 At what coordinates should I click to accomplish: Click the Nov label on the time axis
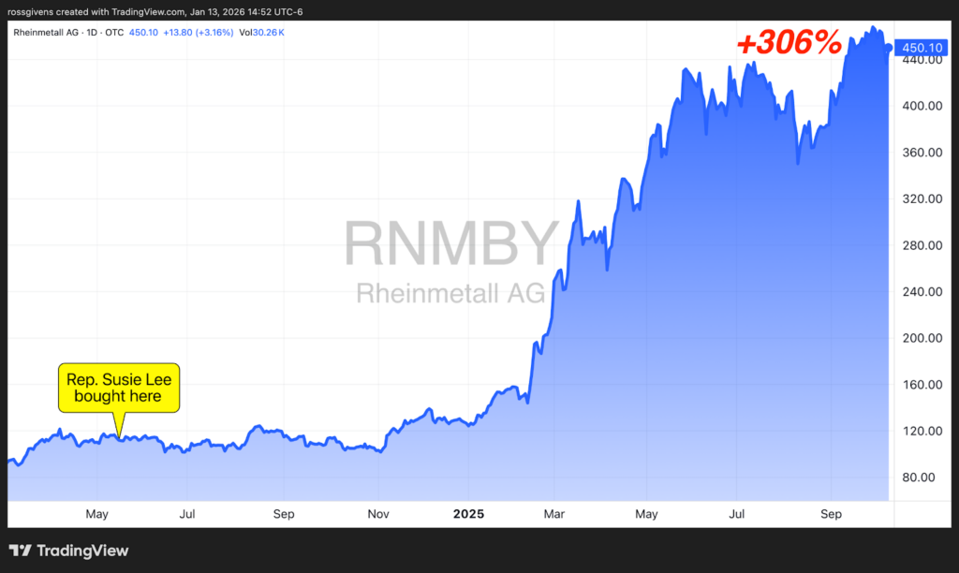pyautogui.click(x=378, y=514)
